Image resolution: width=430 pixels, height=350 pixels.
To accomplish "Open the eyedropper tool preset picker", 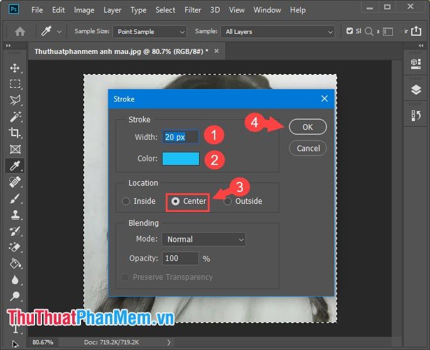I will pos(59,32).
